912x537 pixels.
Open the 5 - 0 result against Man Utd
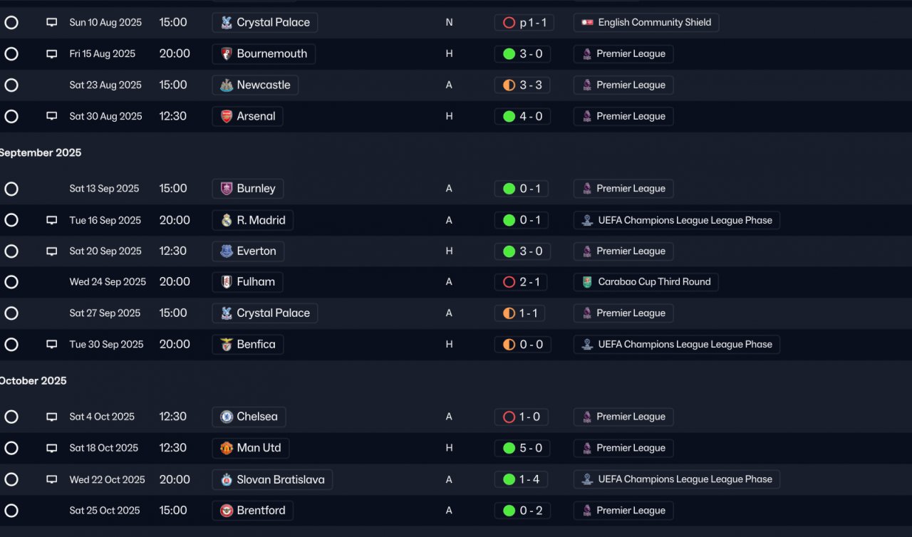(x=522, y=448)
